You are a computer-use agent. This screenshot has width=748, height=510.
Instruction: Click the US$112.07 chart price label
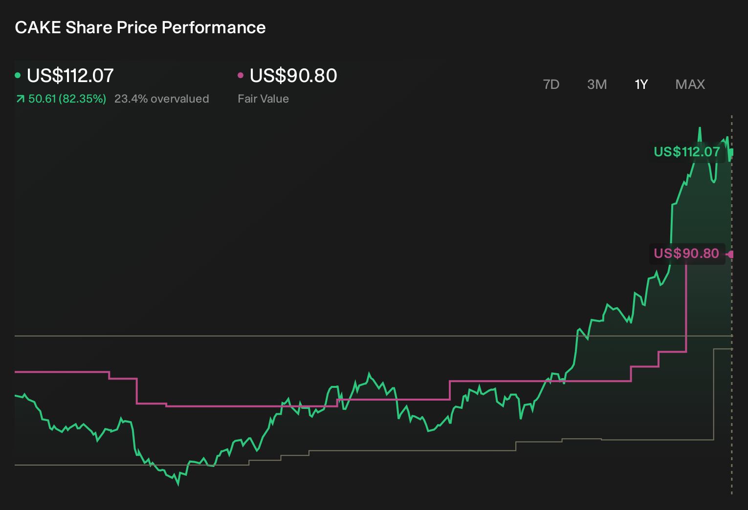tap(687, 152)
